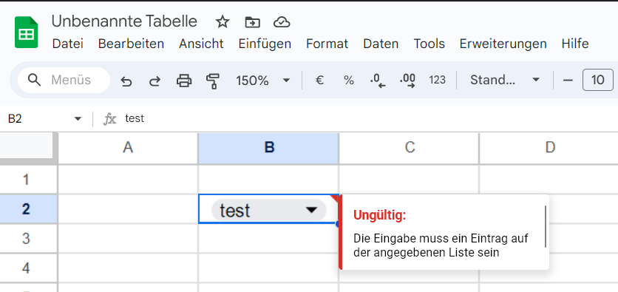
Task: Star the Unbenannte Tabelle document
Action: point(223,22)
